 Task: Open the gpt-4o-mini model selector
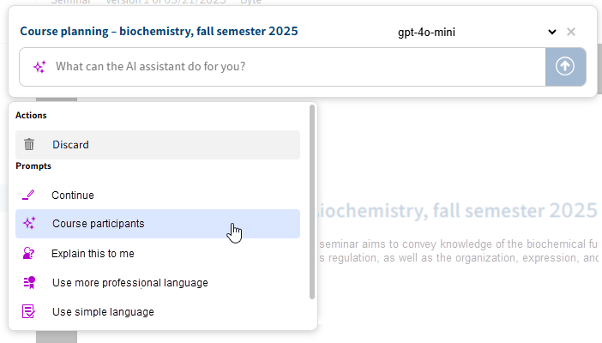pos(477,32)
